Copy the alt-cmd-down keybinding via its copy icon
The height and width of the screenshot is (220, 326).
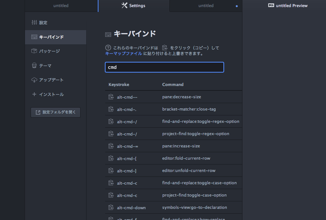click(111, 207)
